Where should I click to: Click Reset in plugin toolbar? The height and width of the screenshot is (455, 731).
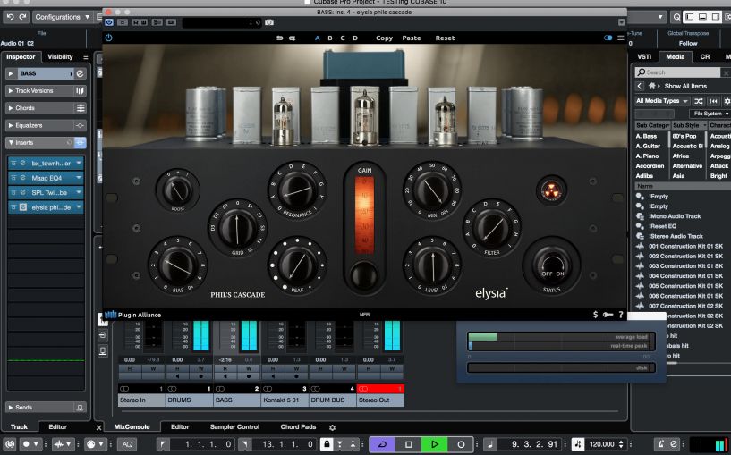(445, 38)
